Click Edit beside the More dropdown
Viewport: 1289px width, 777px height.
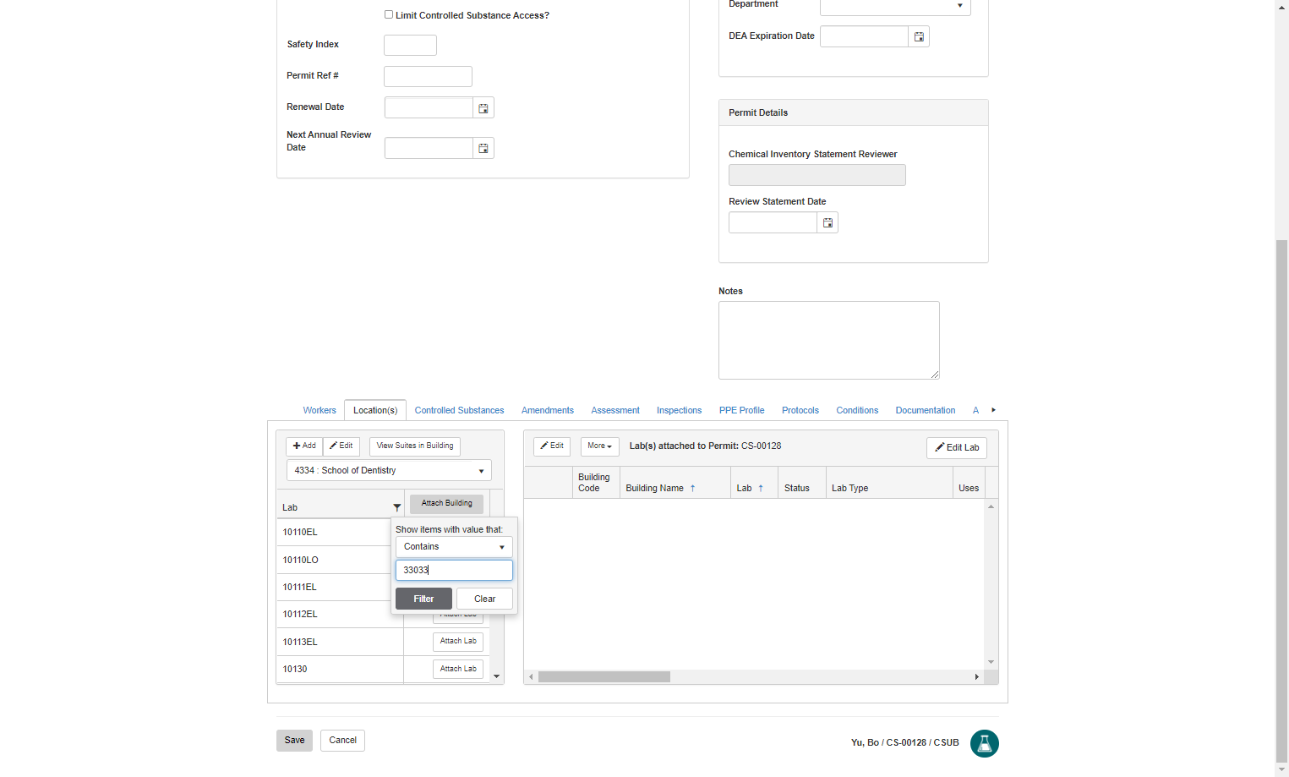(x=552, y=446)
